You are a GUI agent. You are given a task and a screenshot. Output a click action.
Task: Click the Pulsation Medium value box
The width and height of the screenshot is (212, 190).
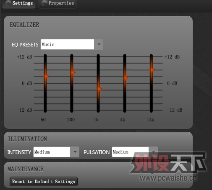130,152
